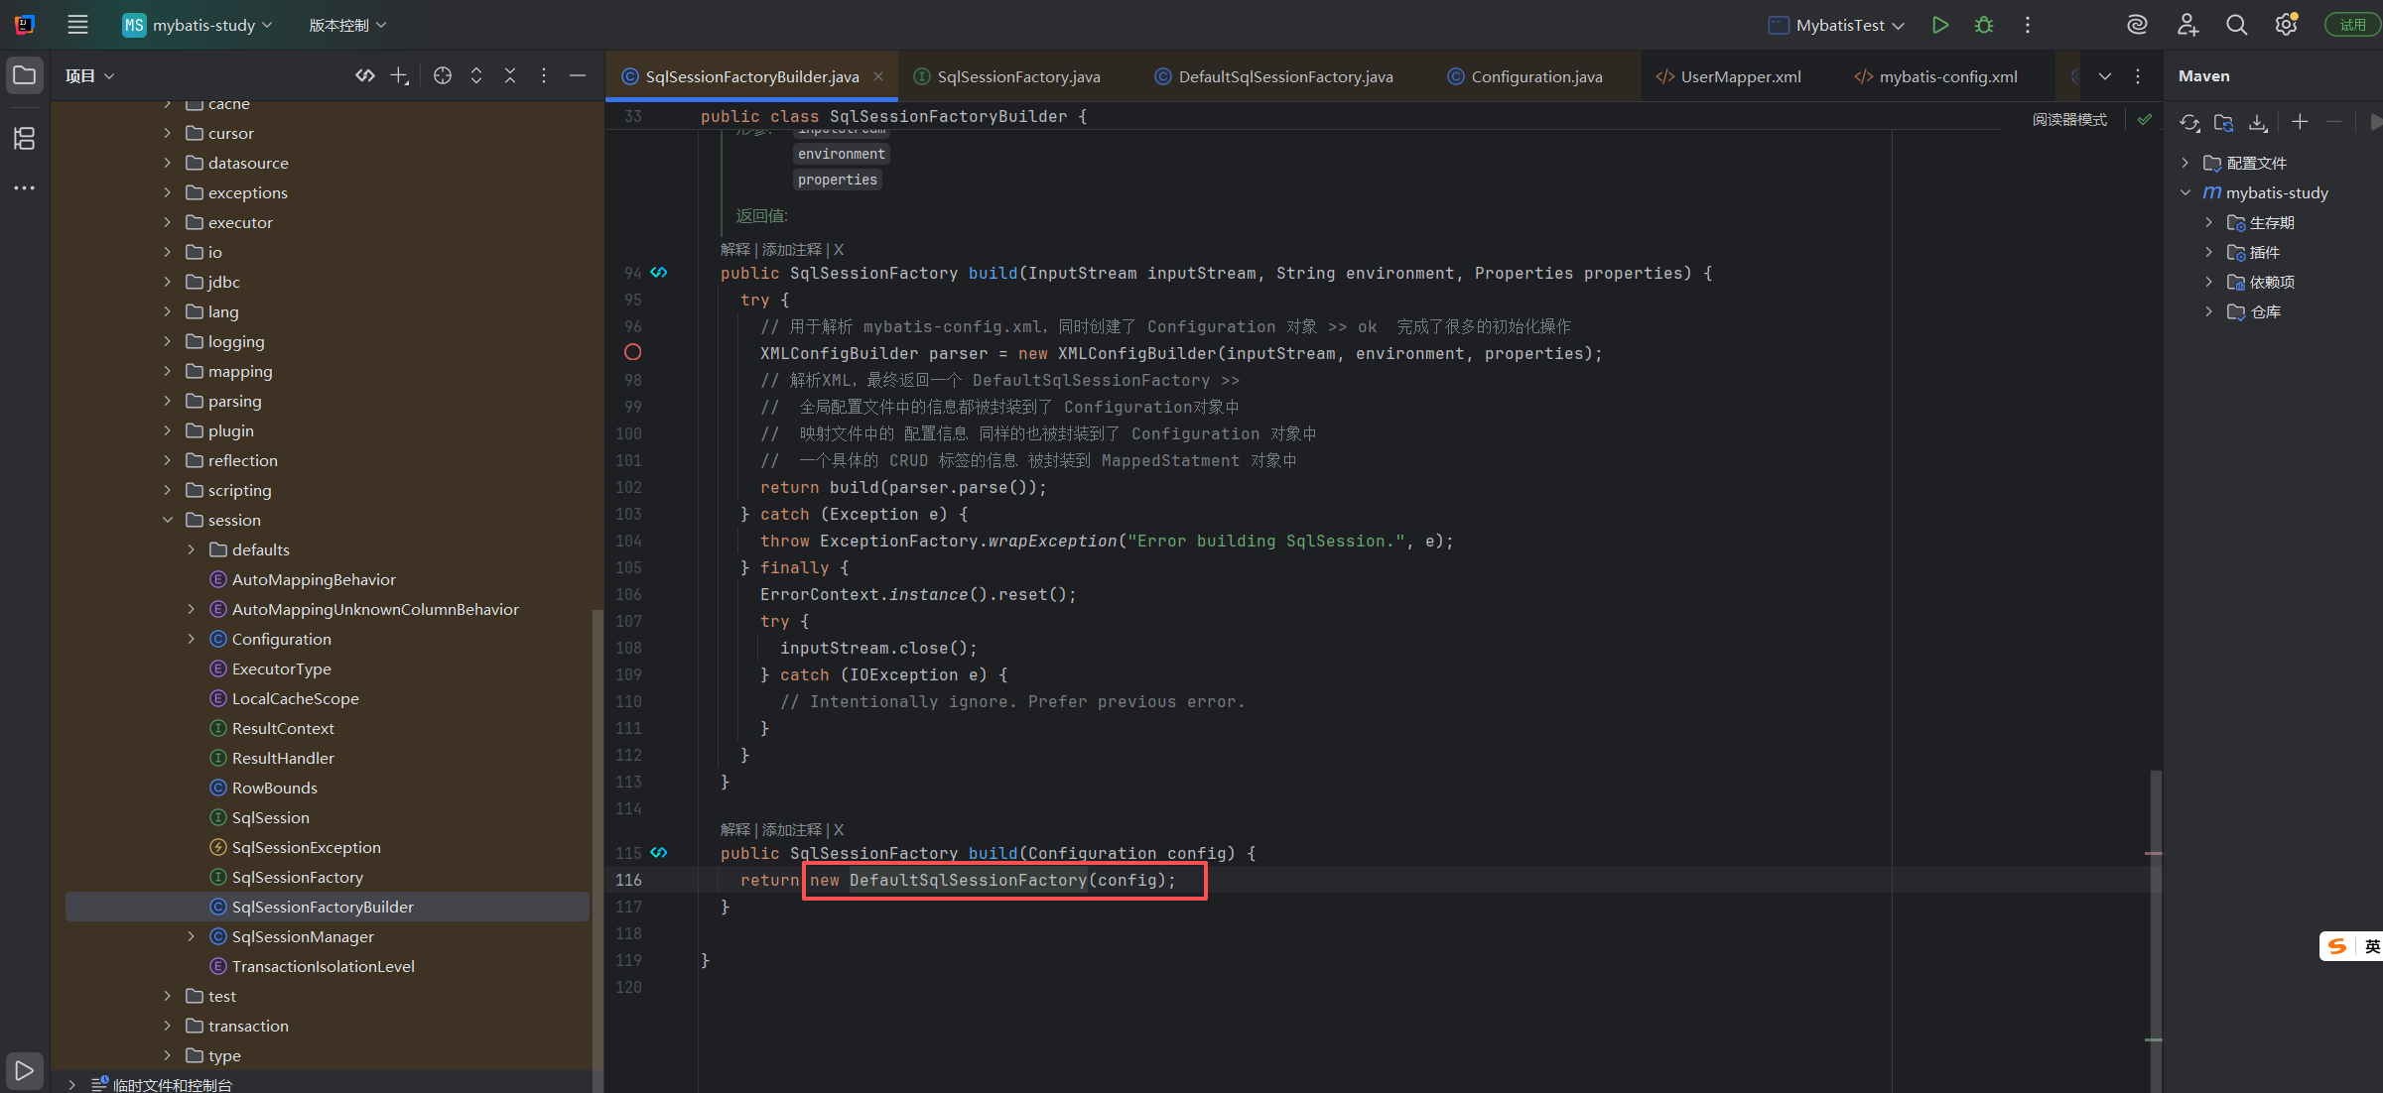
Task: Open Code With Me add-user icon
Action: (2187, 25)
